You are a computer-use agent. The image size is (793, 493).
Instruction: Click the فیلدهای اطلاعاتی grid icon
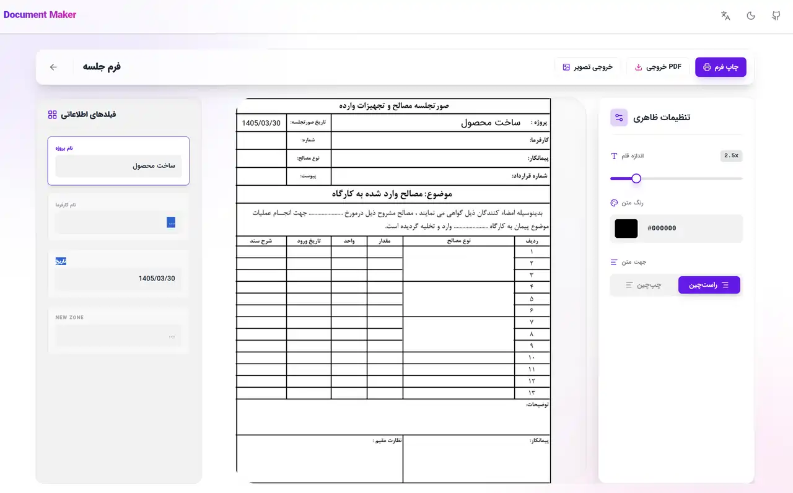tap(53, 115)
